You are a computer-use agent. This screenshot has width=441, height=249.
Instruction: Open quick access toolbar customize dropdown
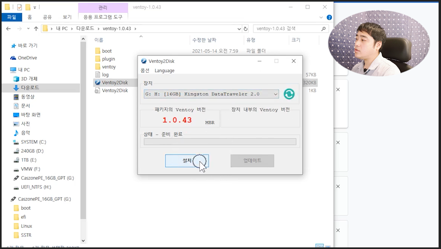tap(35, 7)
